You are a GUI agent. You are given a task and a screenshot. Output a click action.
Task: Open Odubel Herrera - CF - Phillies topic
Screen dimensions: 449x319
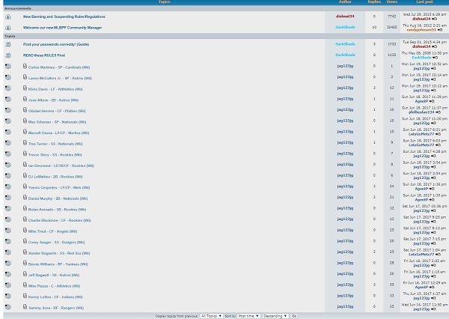point(57,111)
